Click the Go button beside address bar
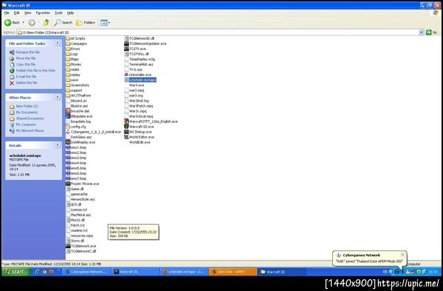This screenshot has height=291, width=443. point(431,32)
